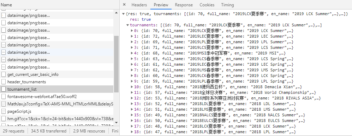Open the Response tab

point(184,5)
